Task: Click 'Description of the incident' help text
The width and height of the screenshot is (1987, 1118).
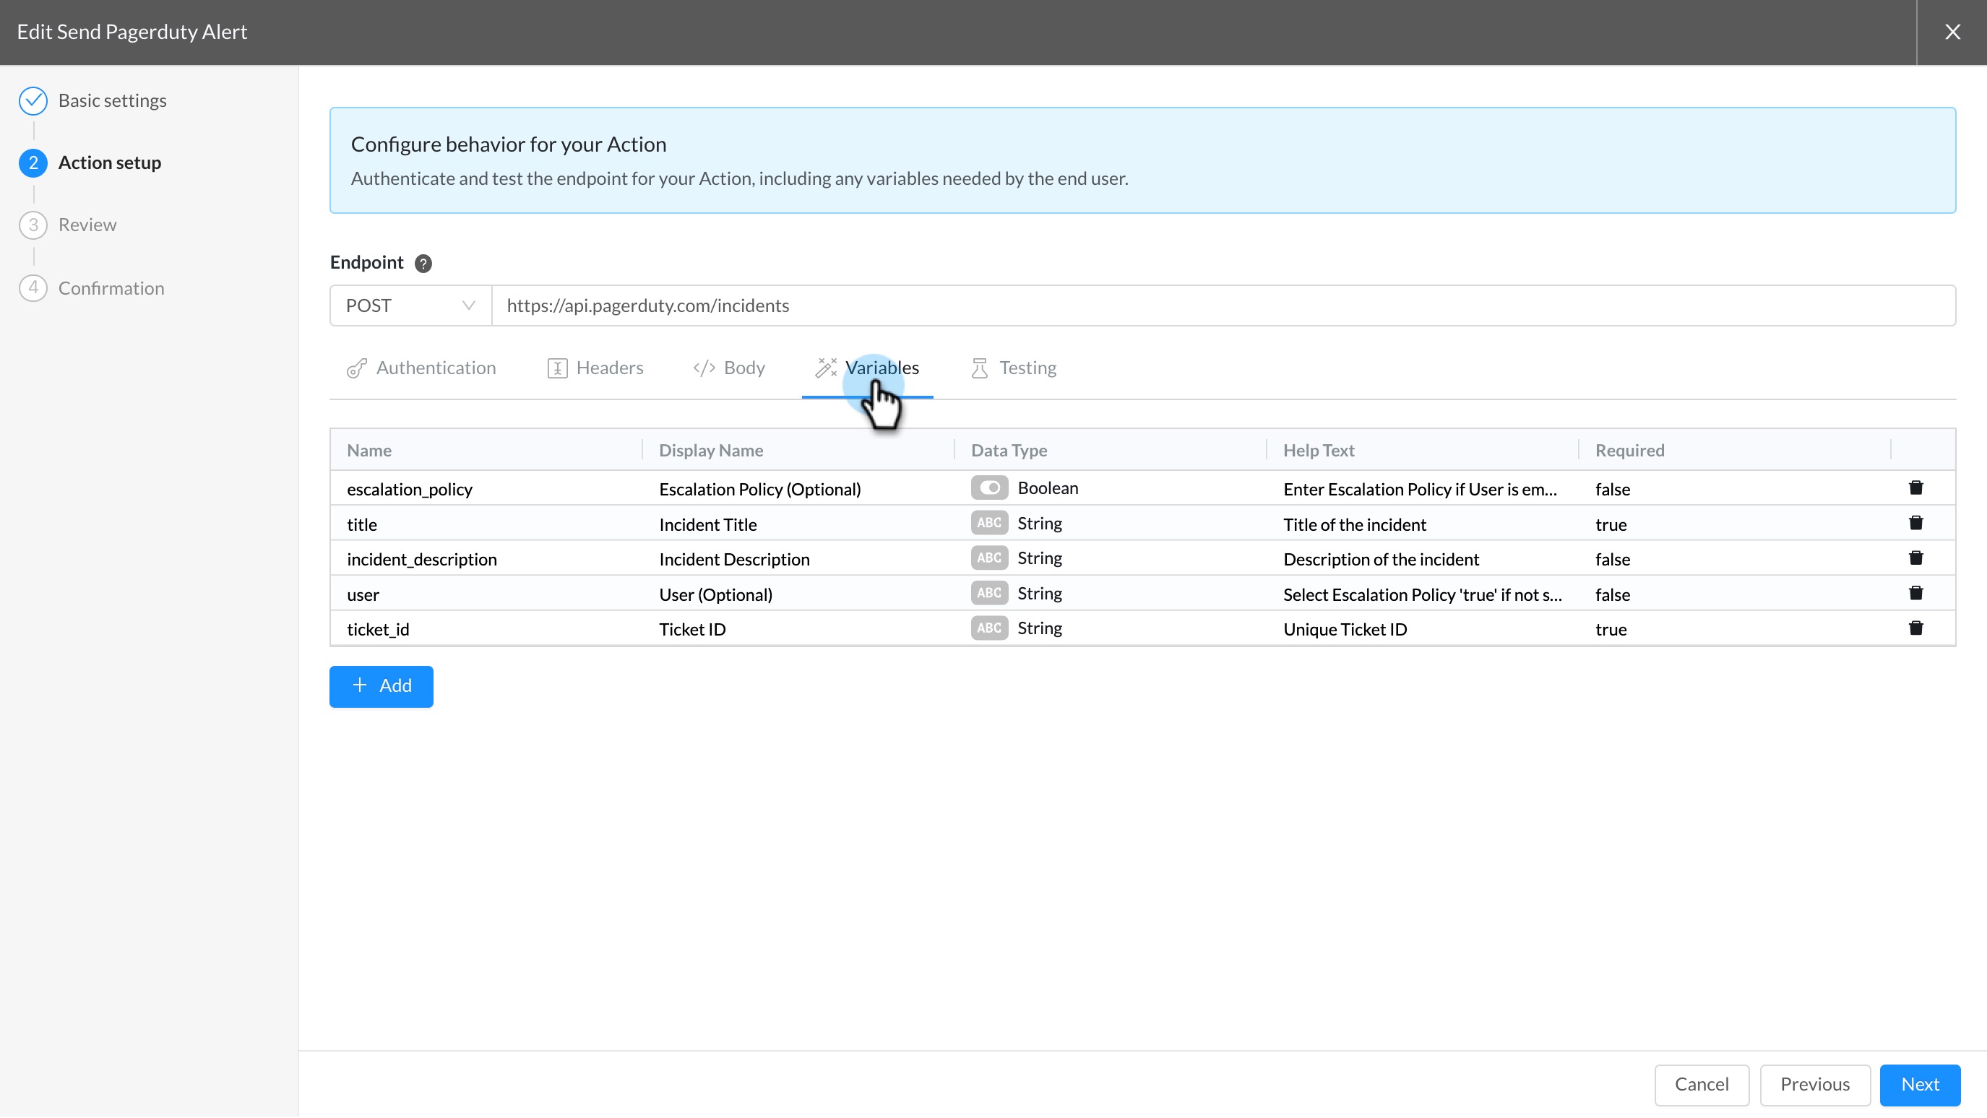Action: 1381,560
